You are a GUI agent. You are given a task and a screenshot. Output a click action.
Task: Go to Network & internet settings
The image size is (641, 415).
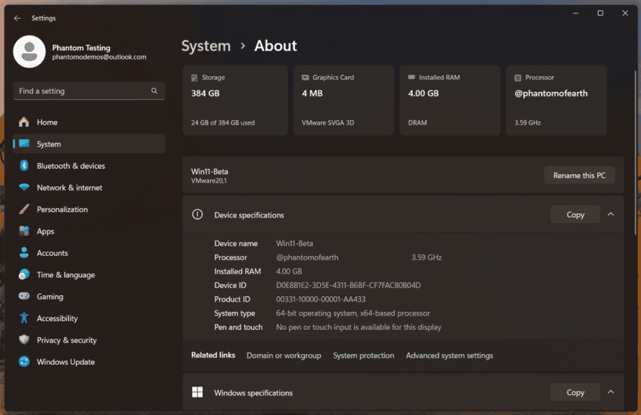89,187
